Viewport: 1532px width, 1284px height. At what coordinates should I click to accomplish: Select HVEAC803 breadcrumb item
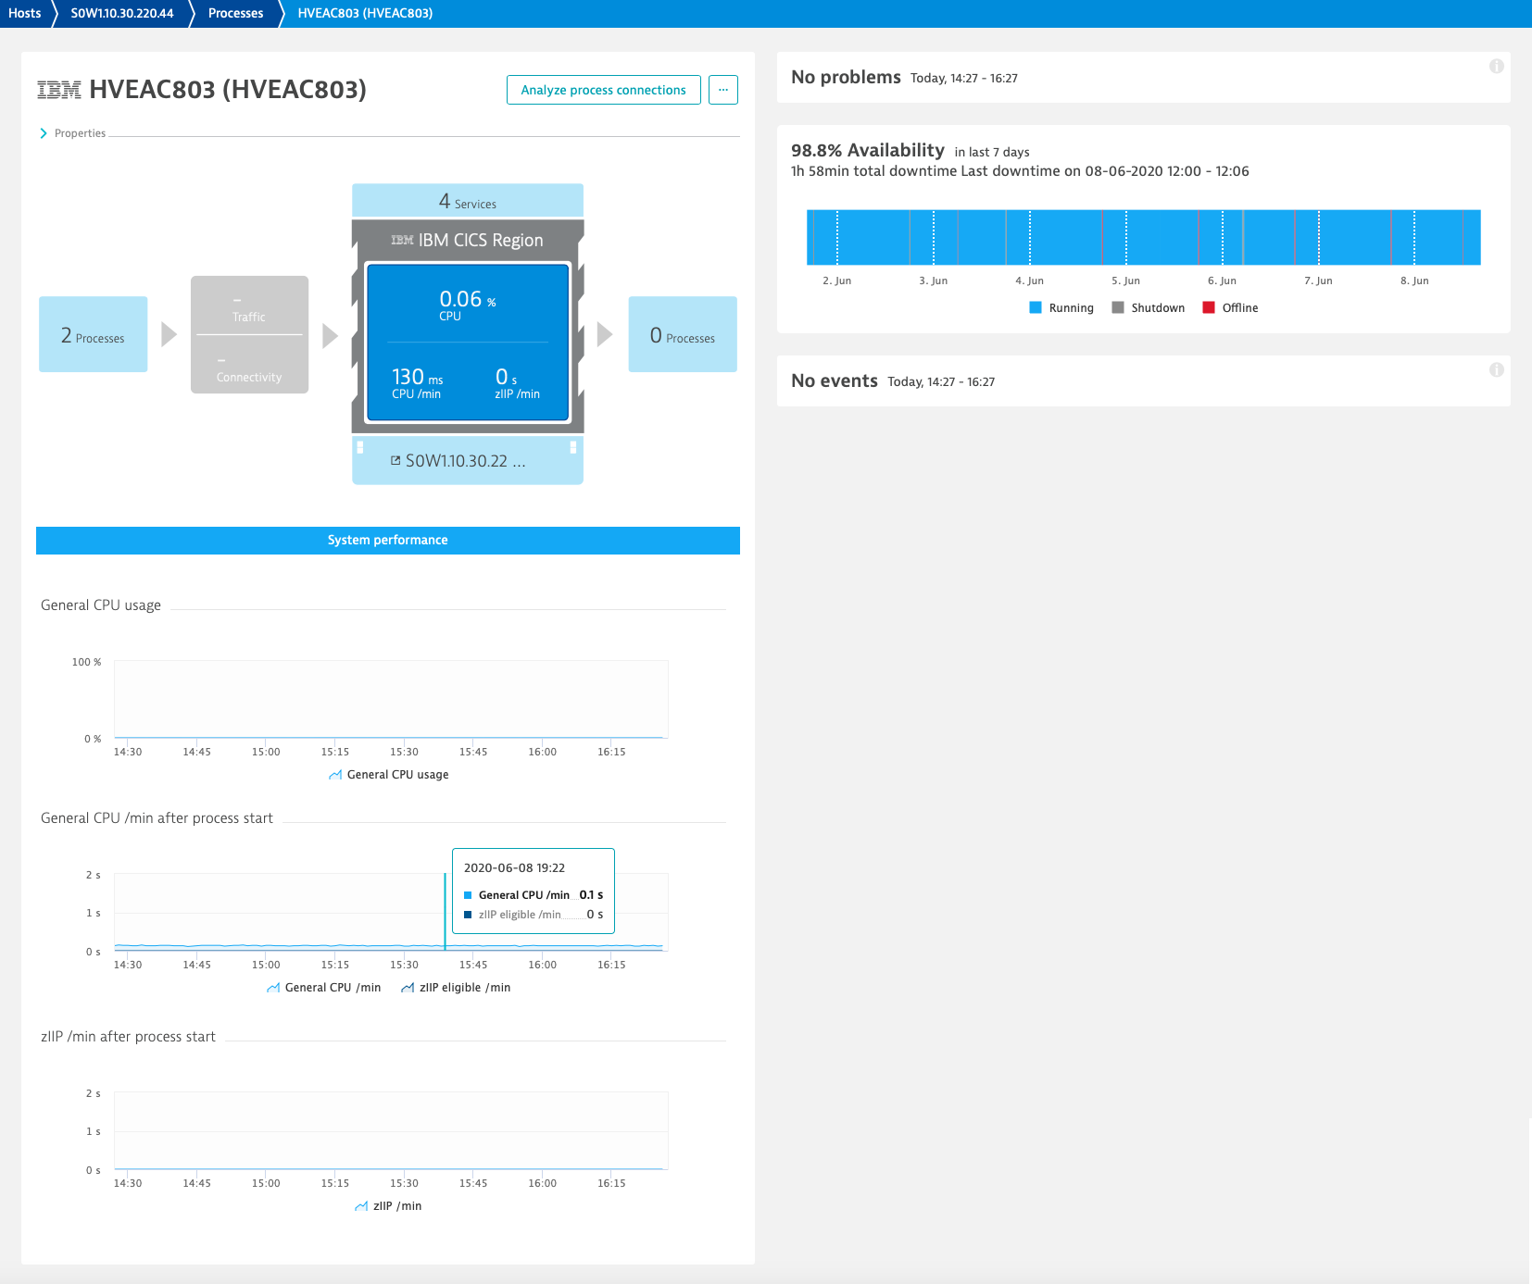coord(365,13)
